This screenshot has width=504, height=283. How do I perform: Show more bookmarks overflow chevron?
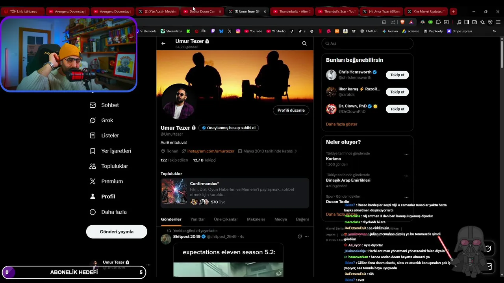tap(495, 31)
